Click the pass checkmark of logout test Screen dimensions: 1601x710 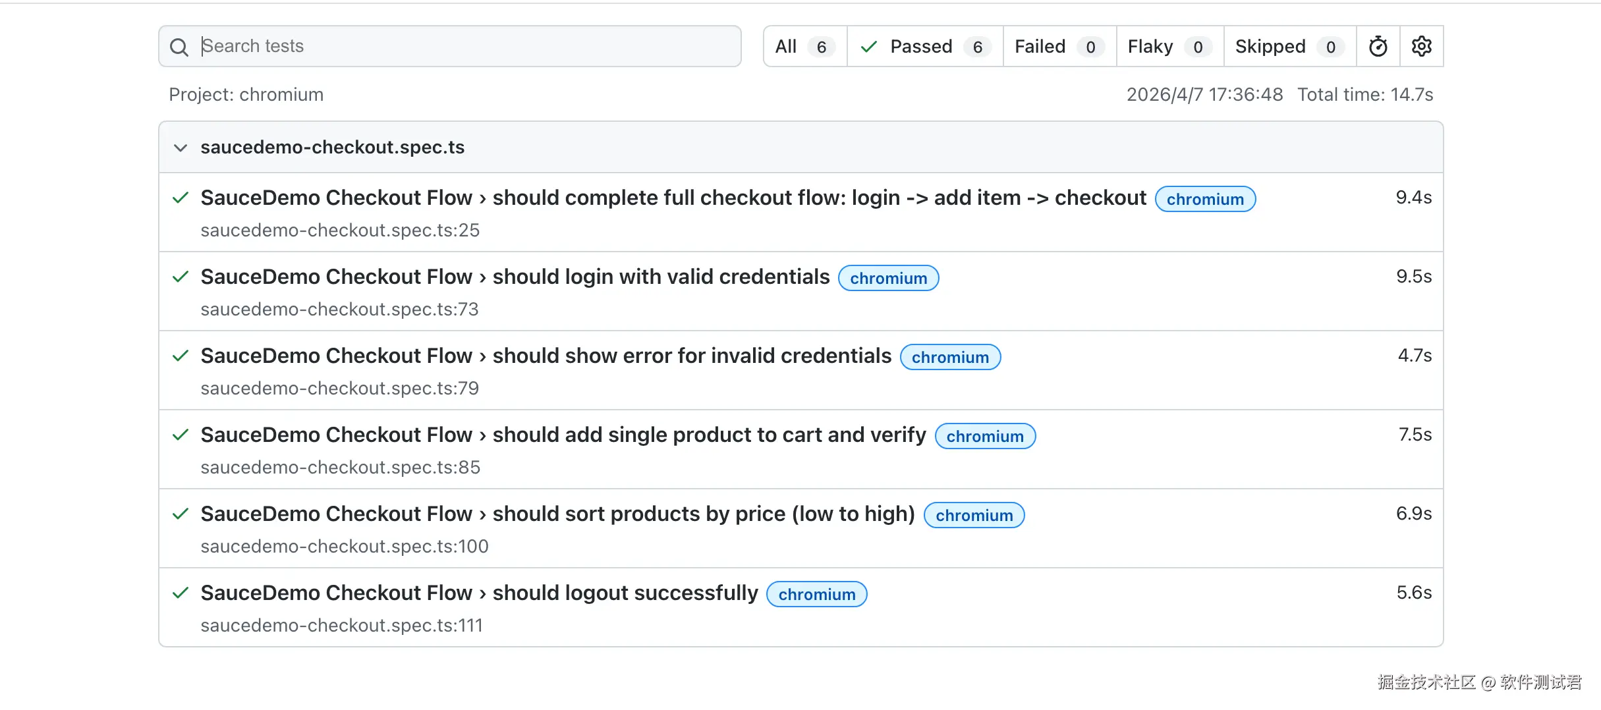click(181, 593)
